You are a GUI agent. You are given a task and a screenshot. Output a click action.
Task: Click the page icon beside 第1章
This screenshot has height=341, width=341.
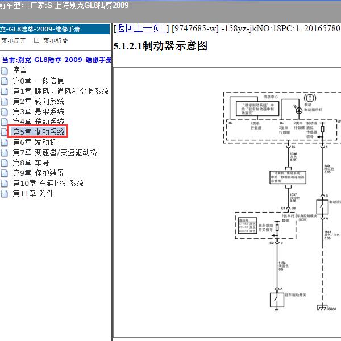(x=4, y=92)
